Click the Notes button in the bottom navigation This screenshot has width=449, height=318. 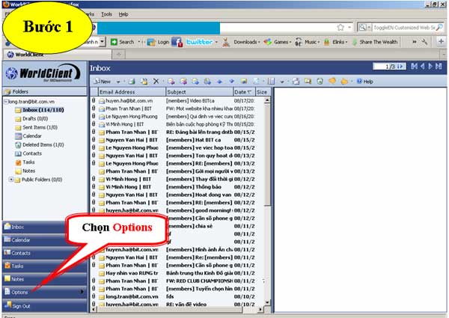tap(44, 279)
